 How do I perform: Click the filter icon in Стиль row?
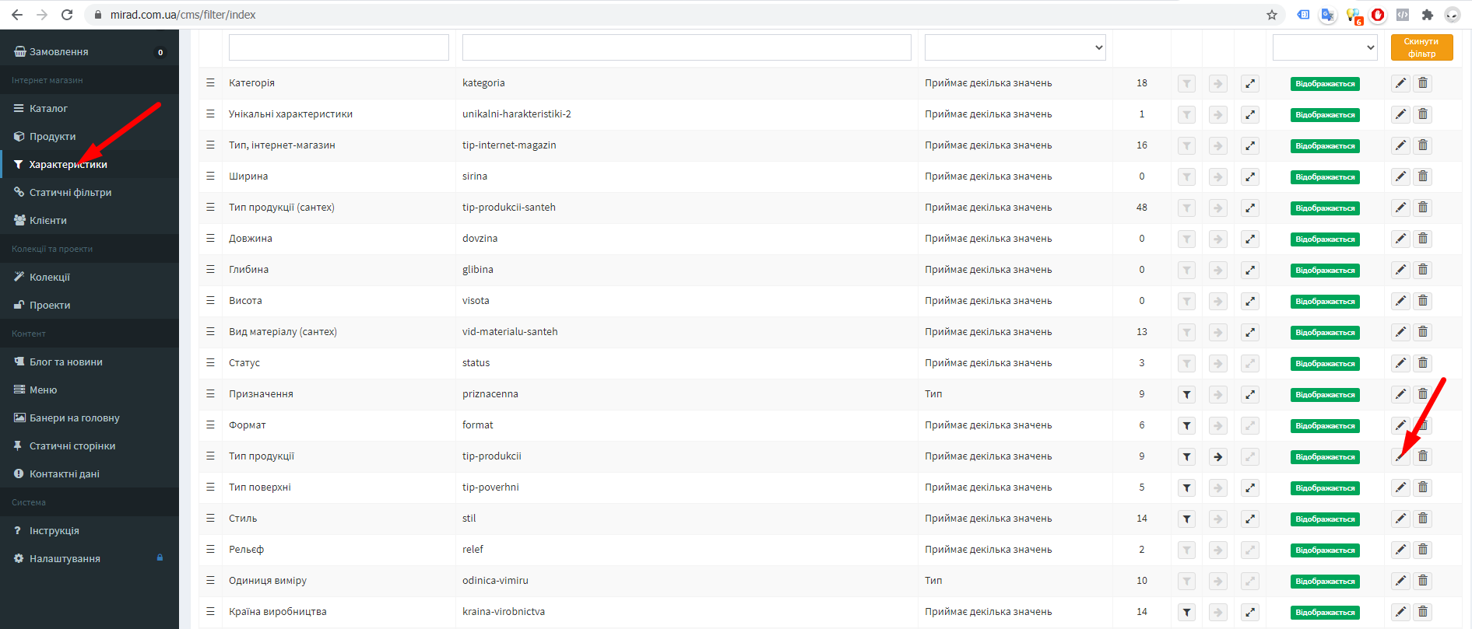point(1186,519)
